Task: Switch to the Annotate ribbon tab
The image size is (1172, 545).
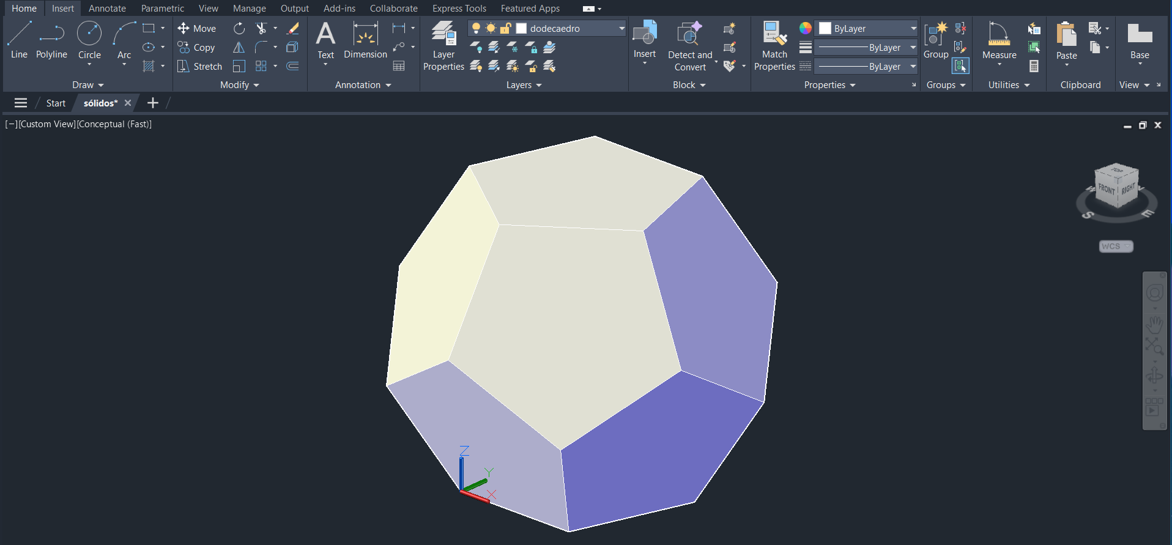Action: [107, 9]
